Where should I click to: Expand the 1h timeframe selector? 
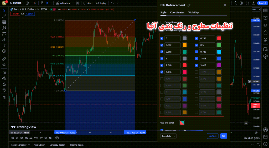(x=35, y=3)
